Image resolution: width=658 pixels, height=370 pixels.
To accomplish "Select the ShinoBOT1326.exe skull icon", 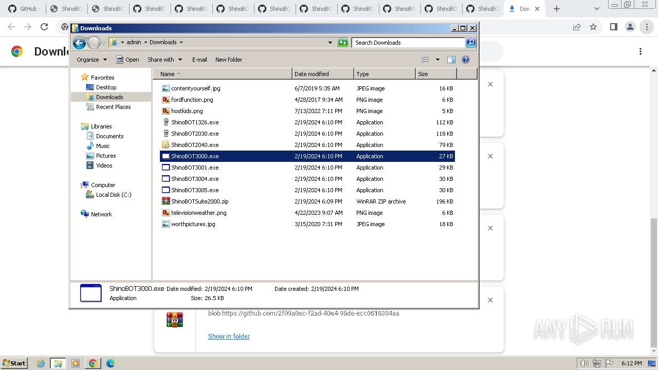I will (x=166, y=122).
